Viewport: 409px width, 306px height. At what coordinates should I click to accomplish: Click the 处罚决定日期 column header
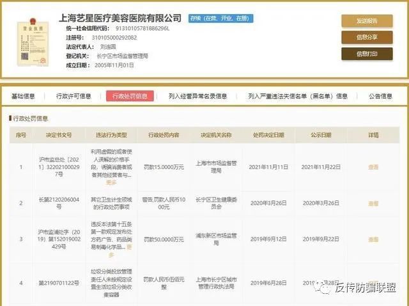[x=268, y=135]
